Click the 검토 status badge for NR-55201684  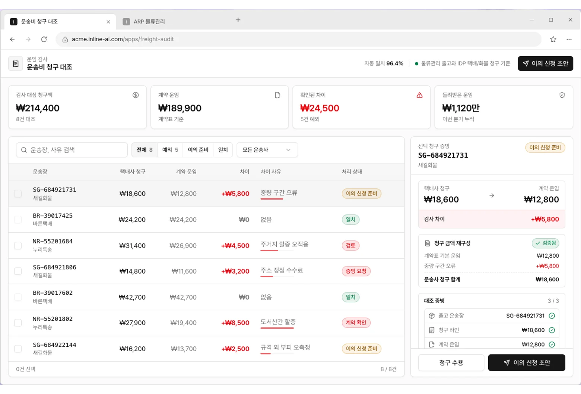(x=350, y=246)
